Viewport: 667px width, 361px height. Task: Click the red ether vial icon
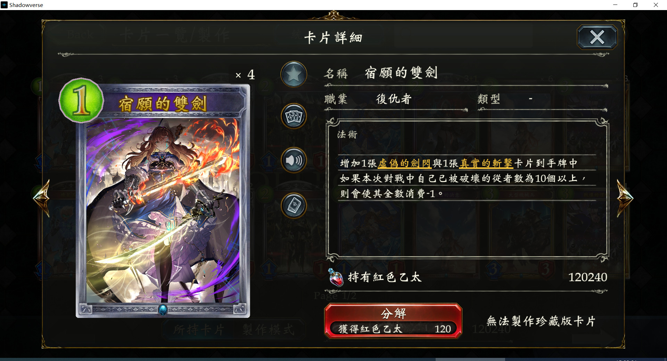336,277
